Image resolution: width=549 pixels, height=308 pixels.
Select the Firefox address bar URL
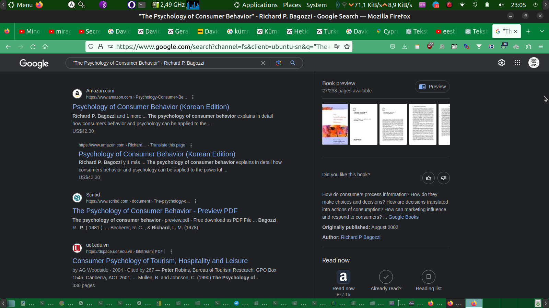(223, 47)
